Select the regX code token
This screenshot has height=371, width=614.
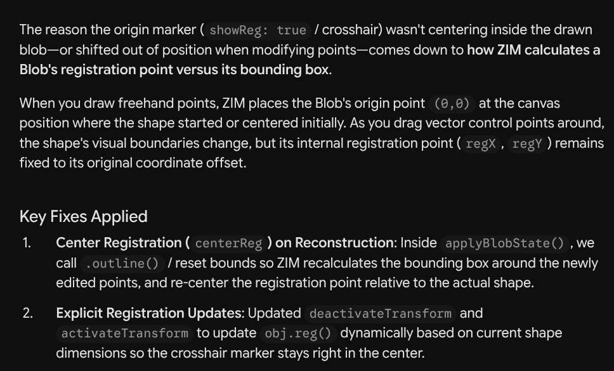(480, 143)
